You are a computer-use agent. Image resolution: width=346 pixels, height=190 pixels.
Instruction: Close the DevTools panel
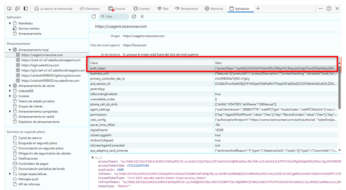337,8
